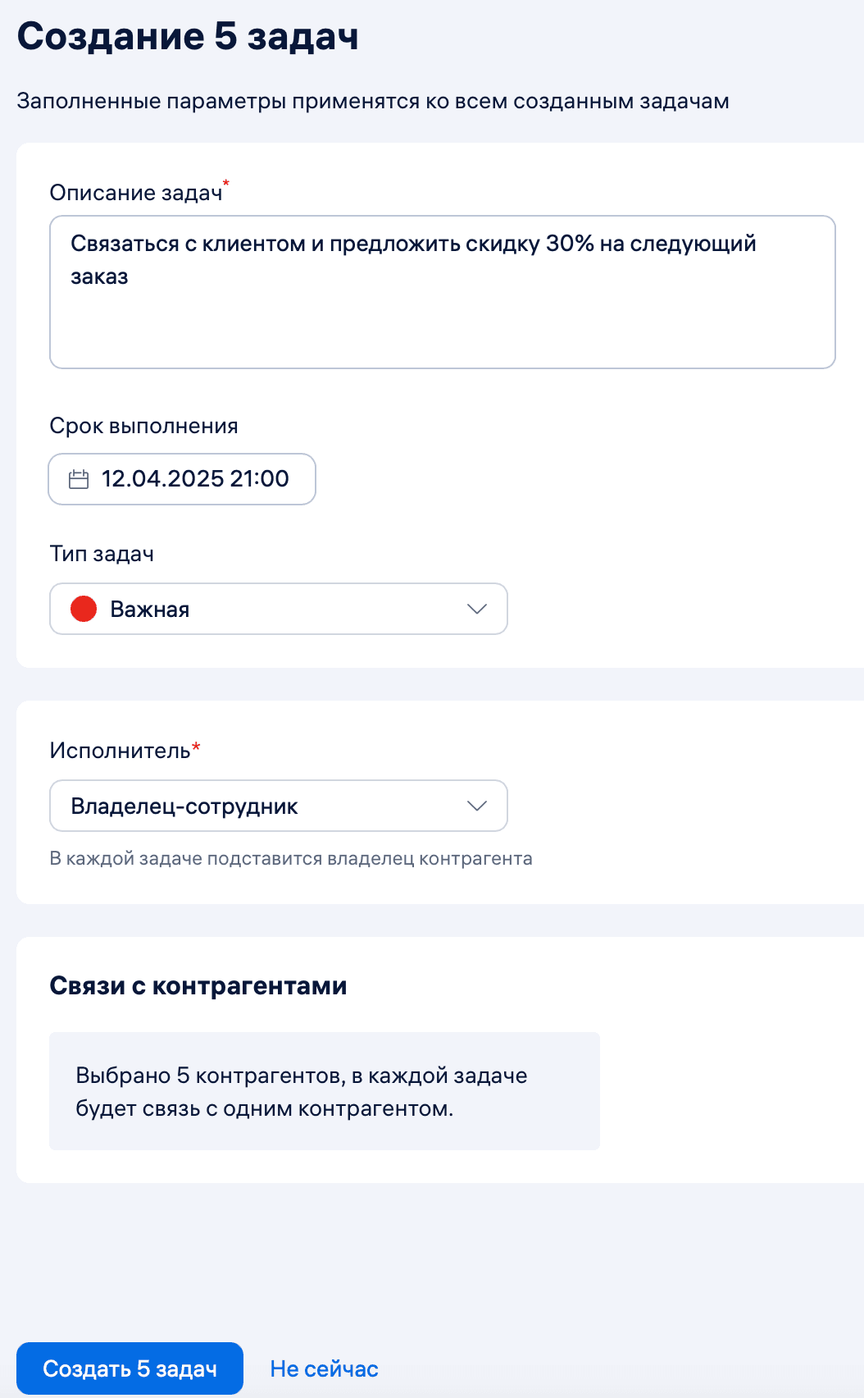Expand the Исполнитель dropdown Владелец-сотрудник
The height and width of the screenshot is (1398, 864).
[x=279, y=806]
